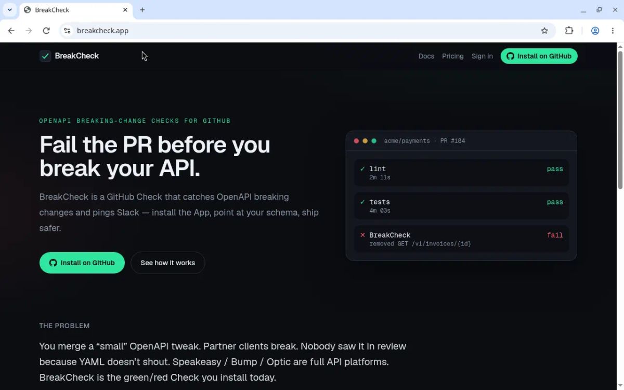Click scrollbar down arrow

coord(620,386)
